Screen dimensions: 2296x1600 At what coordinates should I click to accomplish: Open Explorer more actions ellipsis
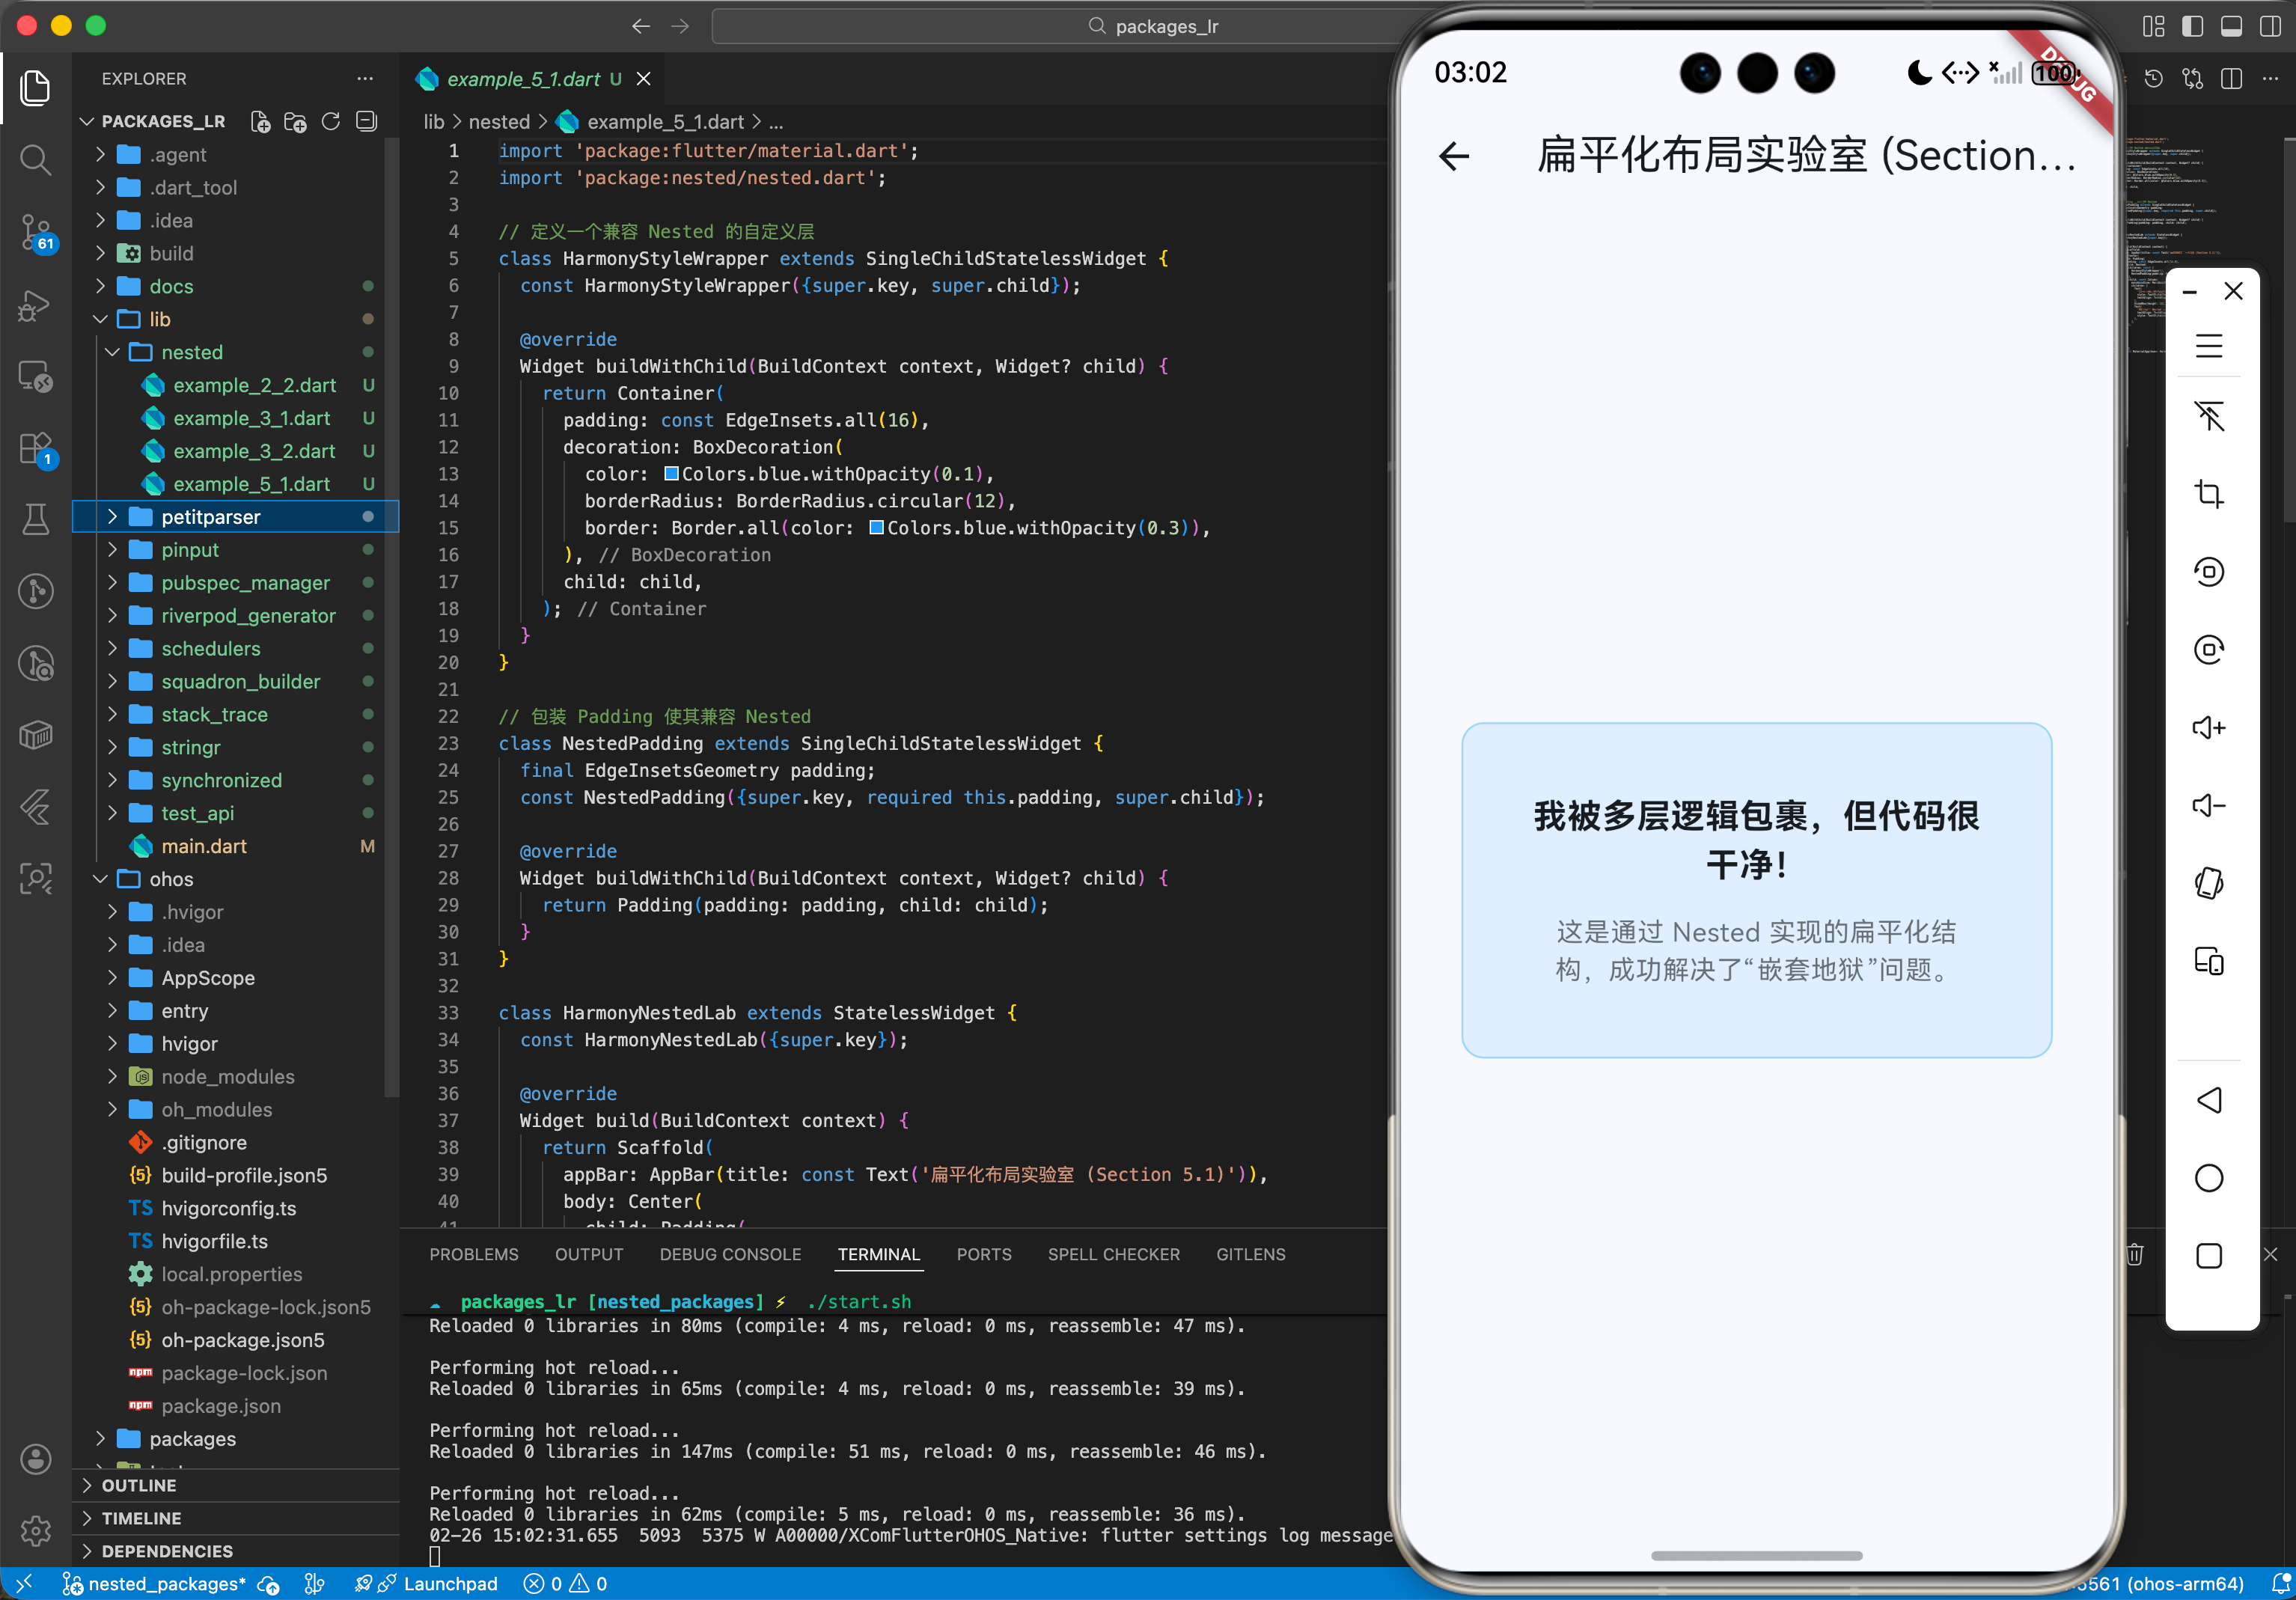point(365,78)
